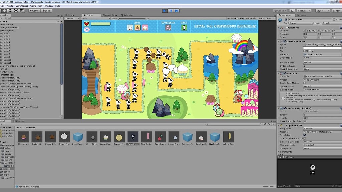The width and height of the screenshot is (342, 192).
Task: Pause the running game
Action: coord(171,11)
